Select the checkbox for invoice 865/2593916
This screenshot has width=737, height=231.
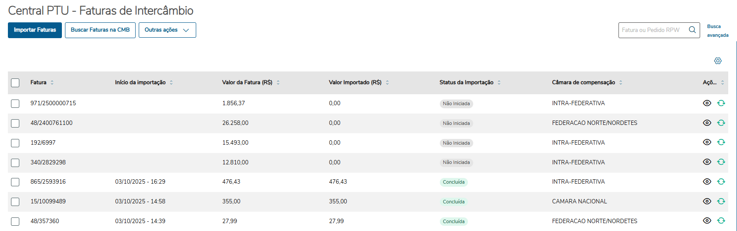[15, 182]
